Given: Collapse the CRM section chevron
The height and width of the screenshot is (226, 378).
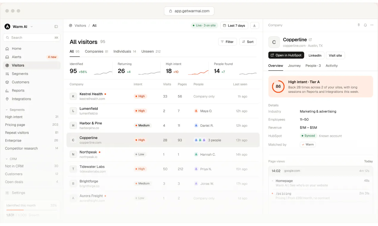Looking at the screenshot, I should coord(7,159).
